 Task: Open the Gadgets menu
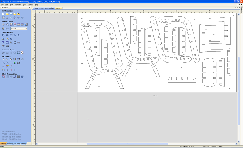(x=31, y=5)
